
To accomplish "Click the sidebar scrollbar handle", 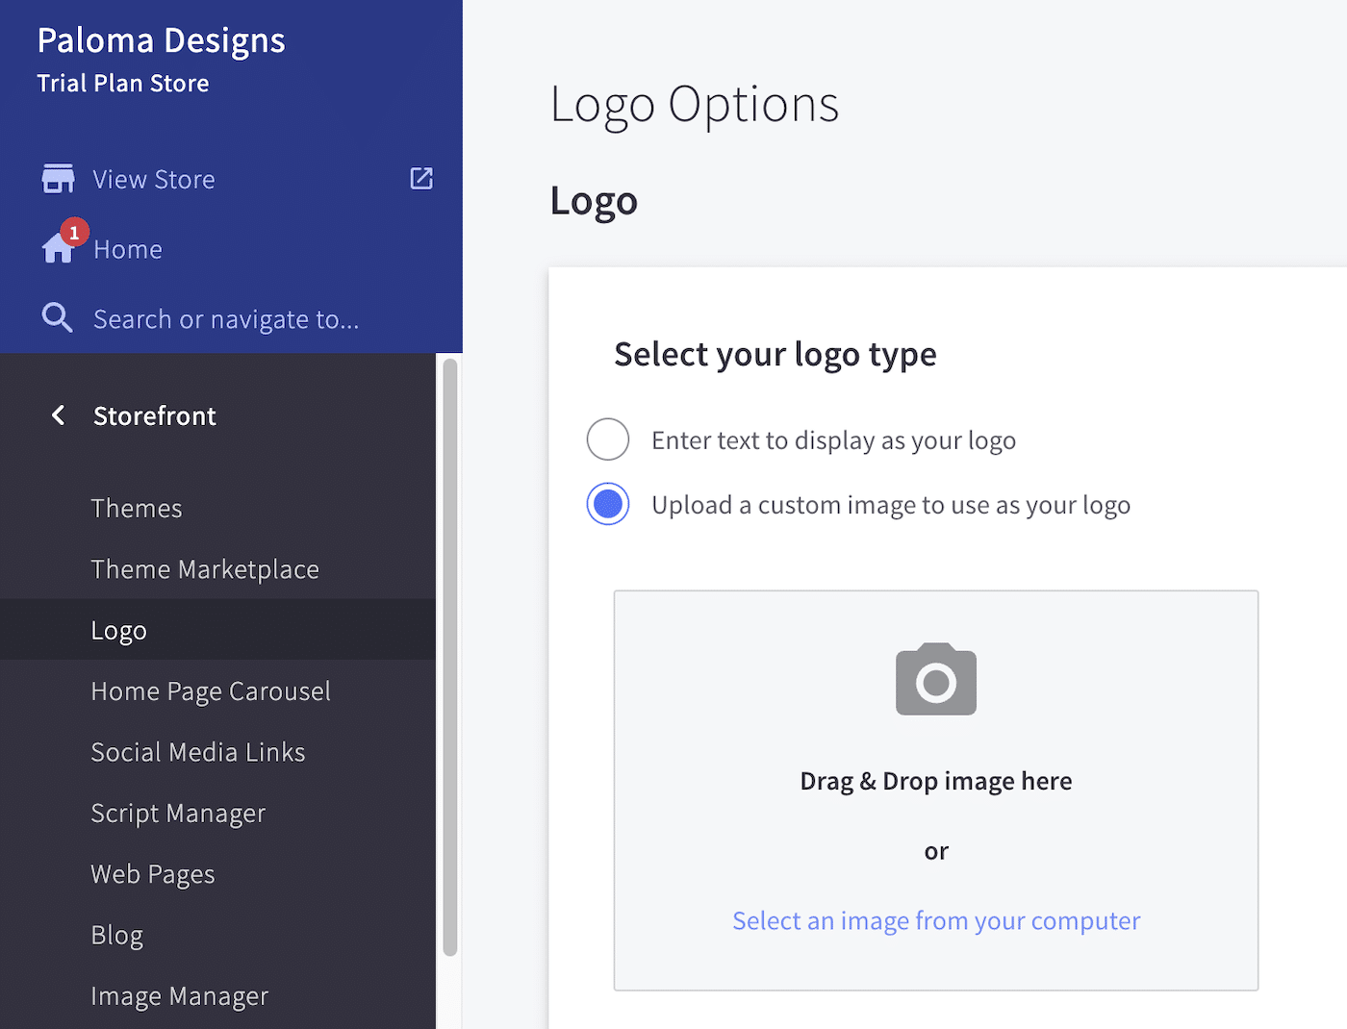I will point(448,654).
